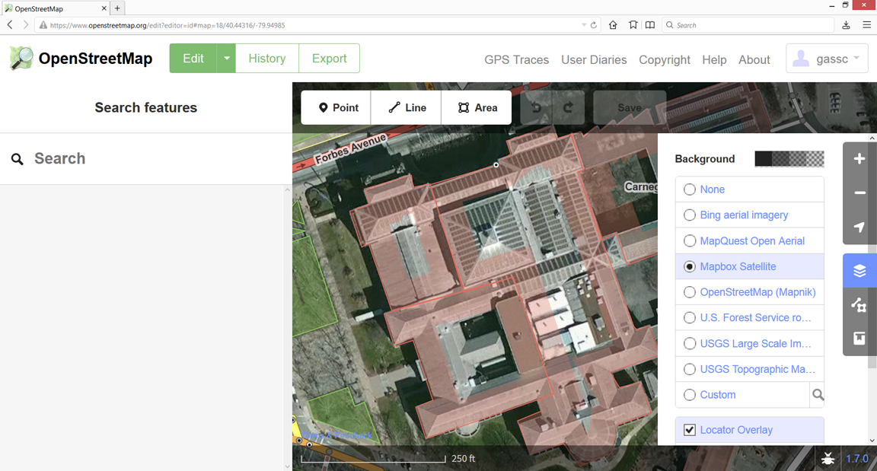877x471 pixels.
Task: Click the bookmark star icon
Action: point(633,25)
